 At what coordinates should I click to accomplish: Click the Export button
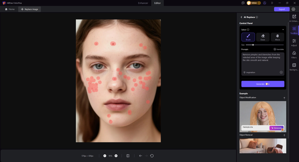[x=281, y=9]
